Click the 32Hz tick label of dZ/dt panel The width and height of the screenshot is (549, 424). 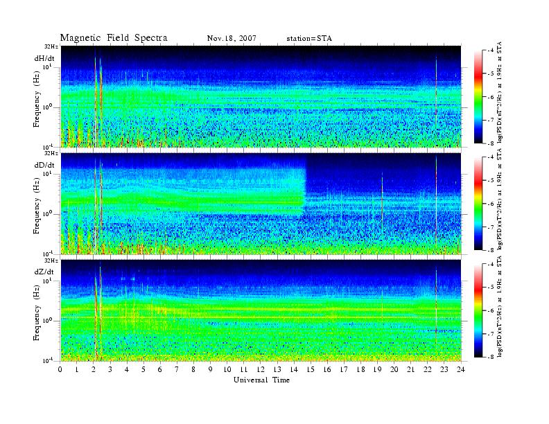(x=51, y=260)
